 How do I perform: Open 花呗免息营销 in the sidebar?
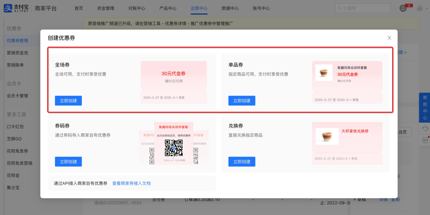[19, 163]
